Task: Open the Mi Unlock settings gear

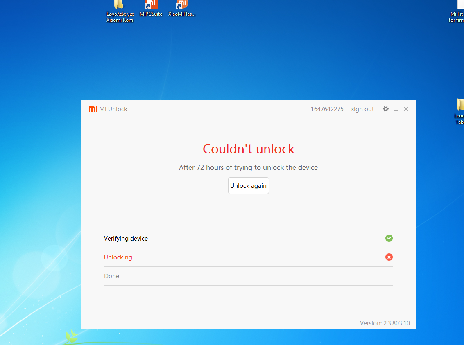Action: tap(386, 109)
